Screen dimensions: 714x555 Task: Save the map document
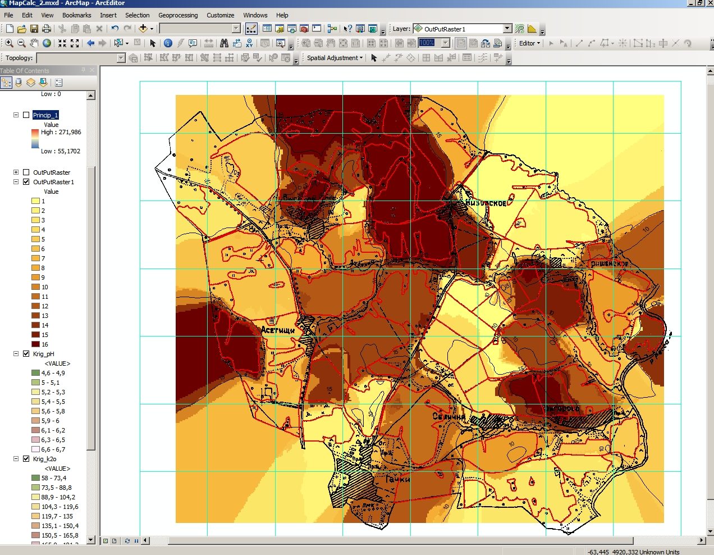tap(34, 29)
